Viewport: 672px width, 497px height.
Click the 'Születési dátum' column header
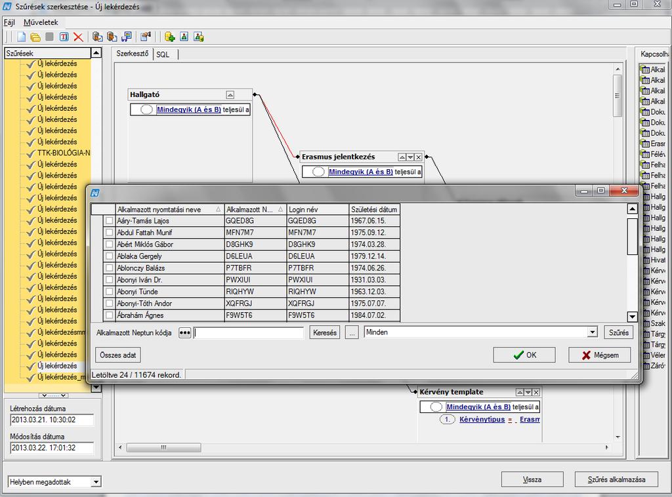[x=374, y=210]
